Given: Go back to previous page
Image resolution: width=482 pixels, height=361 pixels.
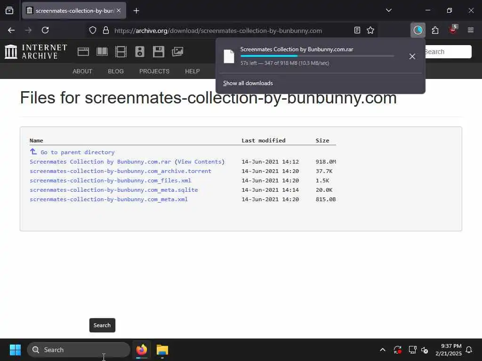Looking at the screenshot, I should [11, 30].
